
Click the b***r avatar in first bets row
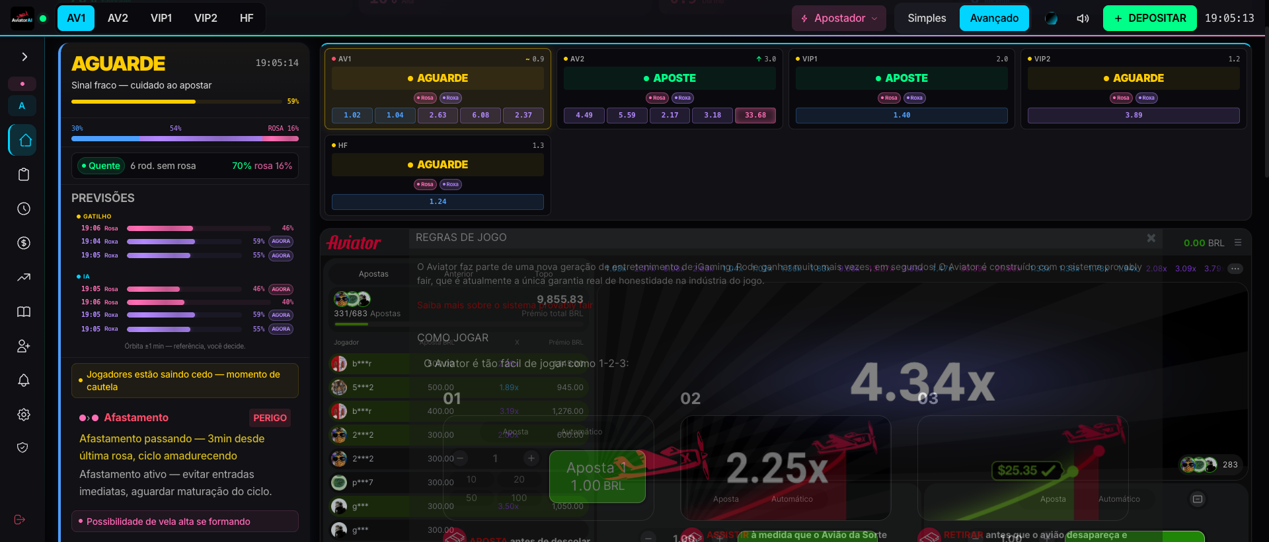click(339, 364)
